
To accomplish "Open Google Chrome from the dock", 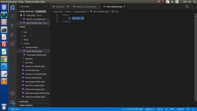I will pyautogui.click(x=4, y=59).
